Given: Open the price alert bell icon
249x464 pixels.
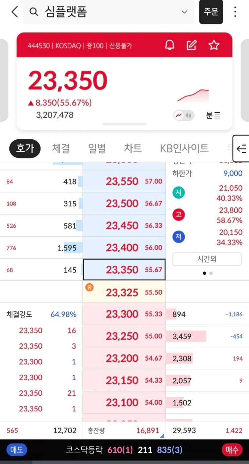Looking at the screenshot, I should (x=170, y=45).
